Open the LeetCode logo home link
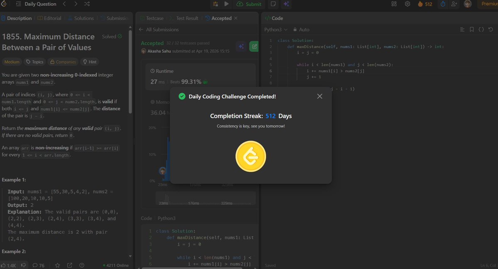 click(x=4, y=4)
